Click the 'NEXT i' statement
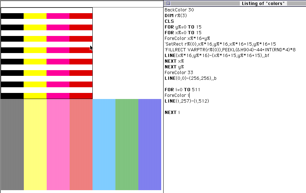 172,112
